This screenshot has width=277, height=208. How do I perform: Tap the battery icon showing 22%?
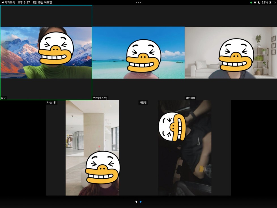272,2
